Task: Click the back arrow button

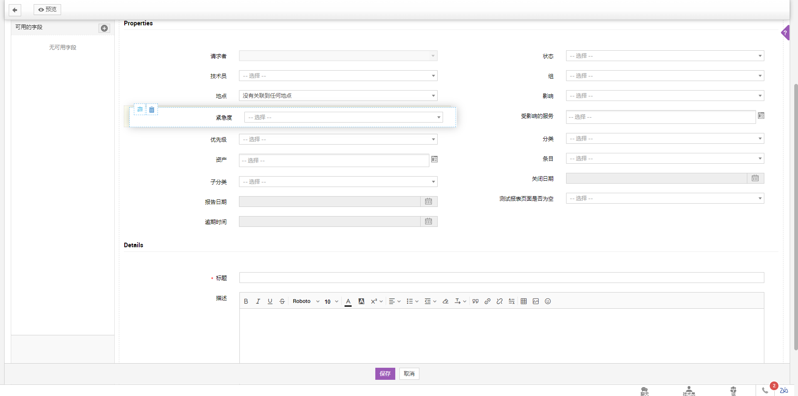Action: coord(15,10)
